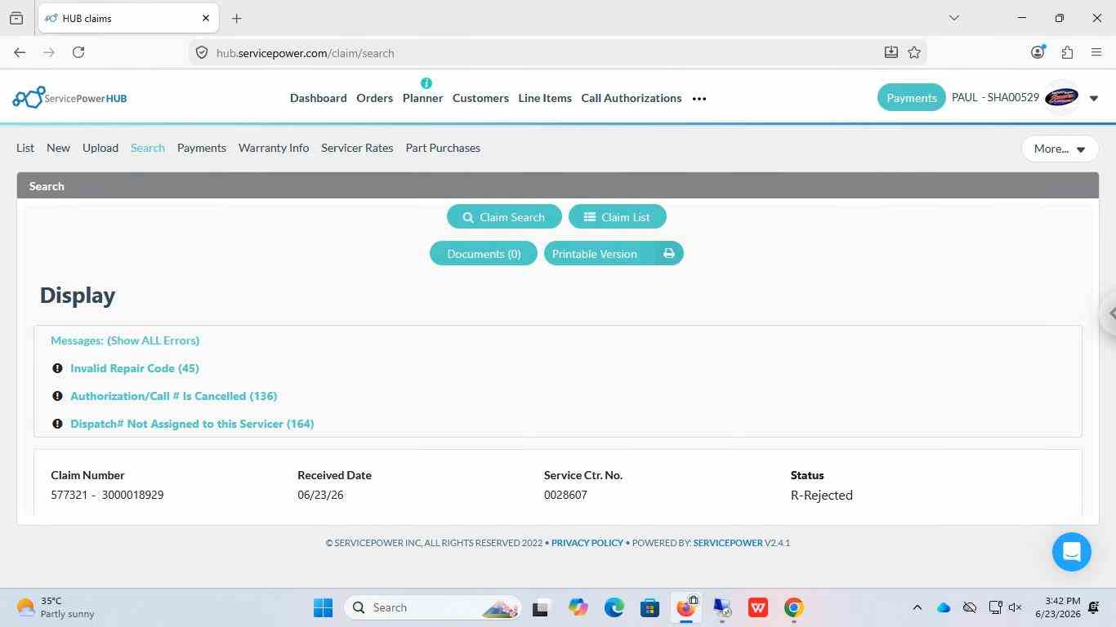Click the Claim List button
Image resolution: width=1116 pixels, height=627 pixels.
pyautogui.click(x=617, y=217)
